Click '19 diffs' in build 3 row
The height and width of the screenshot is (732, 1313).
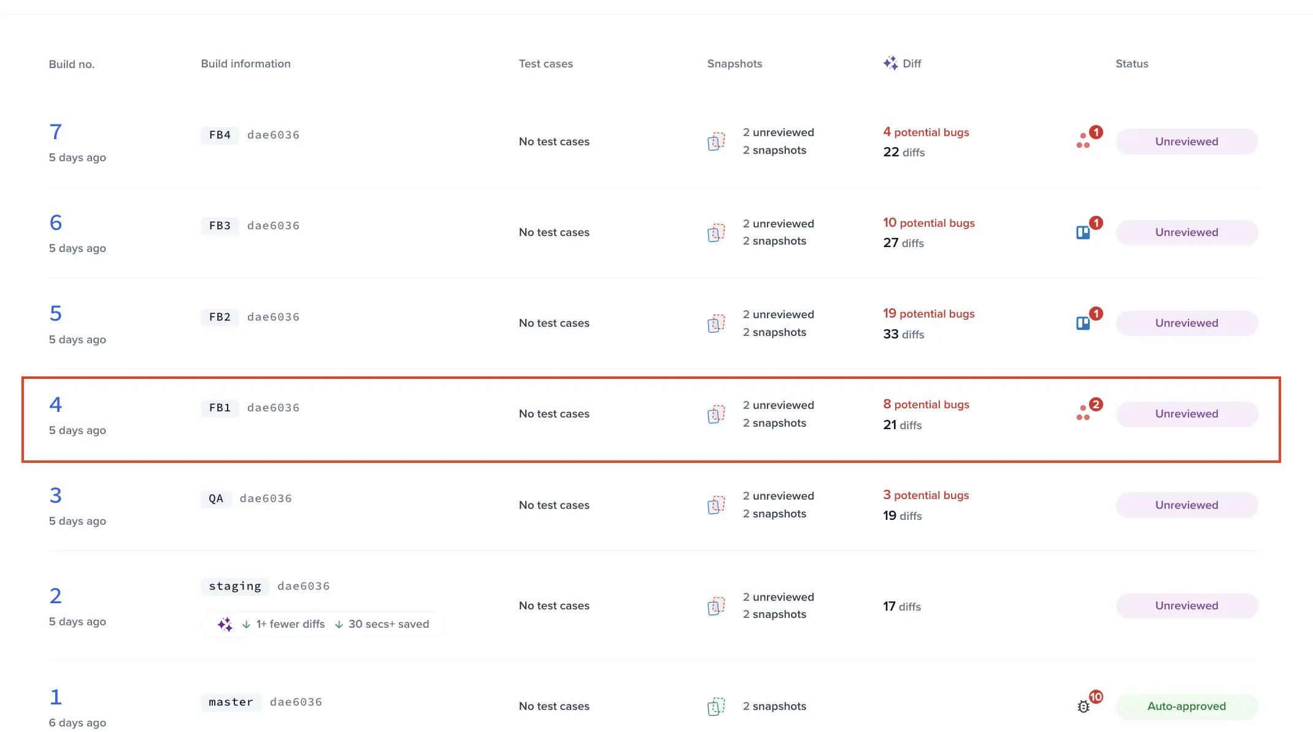[903, 516]
